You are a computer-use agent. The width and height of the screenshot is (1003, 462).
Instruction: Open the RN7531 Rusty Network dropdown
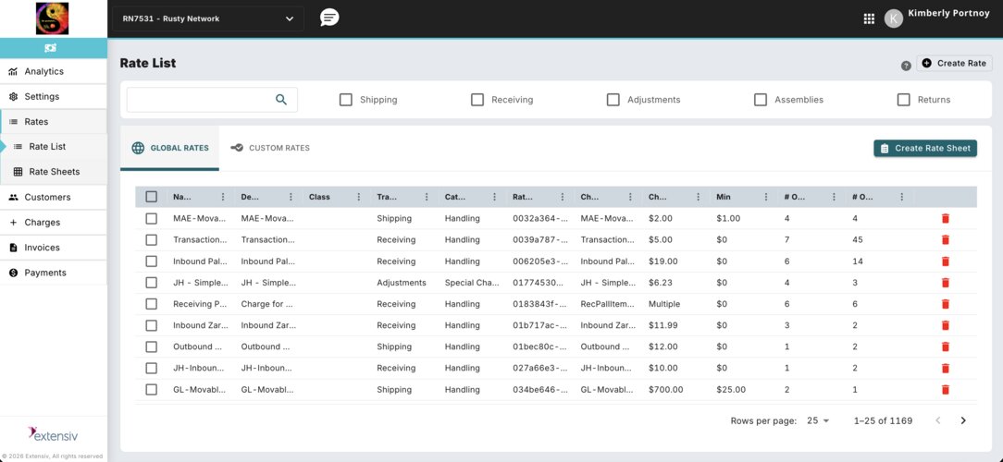click(x=208, y=18)
